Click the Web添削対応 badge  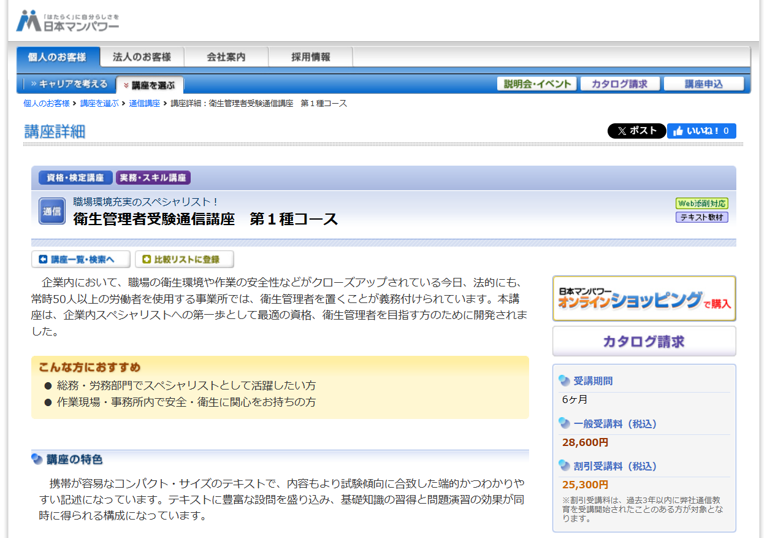(701, 204)
